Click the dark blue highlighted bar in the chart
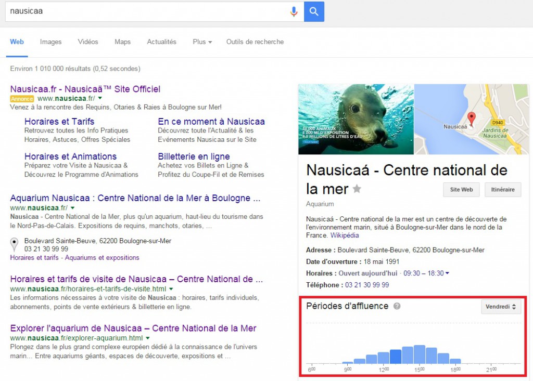533x381 pixels. pos(396,357)
